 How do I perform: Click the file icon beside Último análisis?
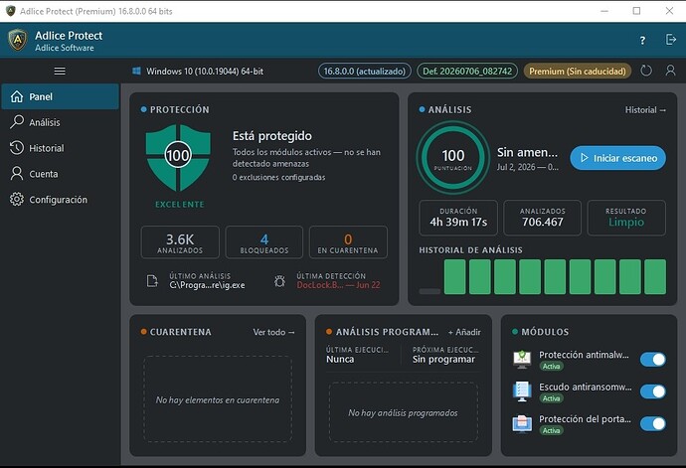pos(152,281)
